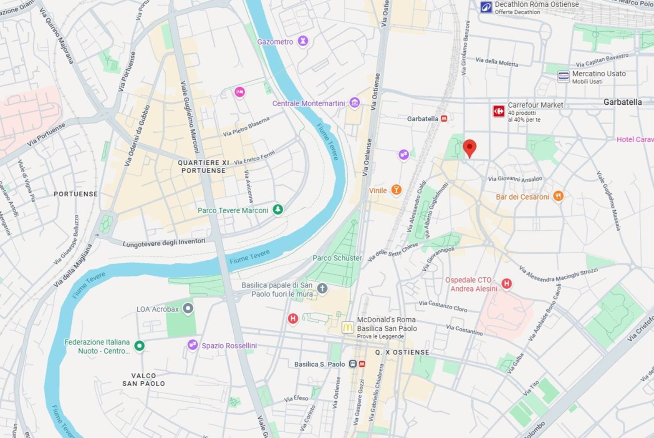Click the Garbatella metro station icon

tap(444, 118)
